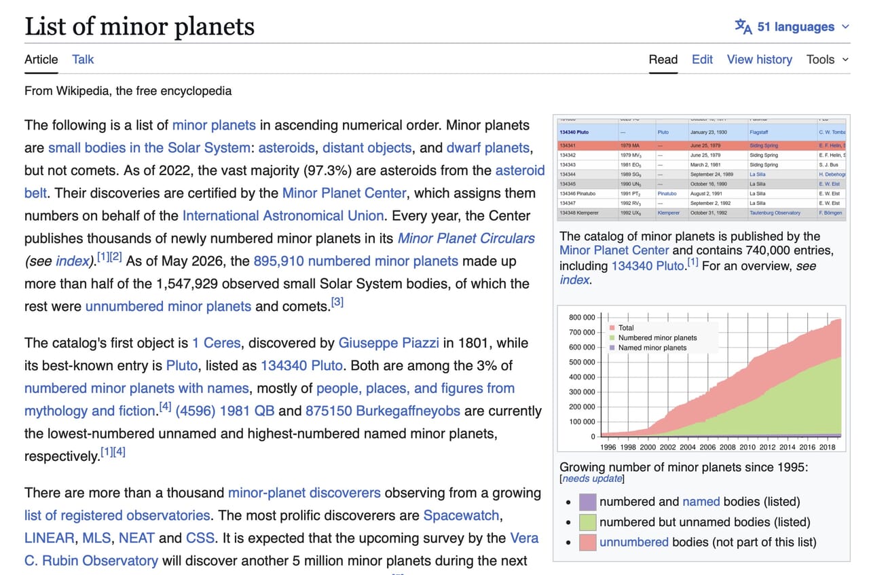Jump to citation [3]
Viewport: 869px width, 575px height.
337,303
